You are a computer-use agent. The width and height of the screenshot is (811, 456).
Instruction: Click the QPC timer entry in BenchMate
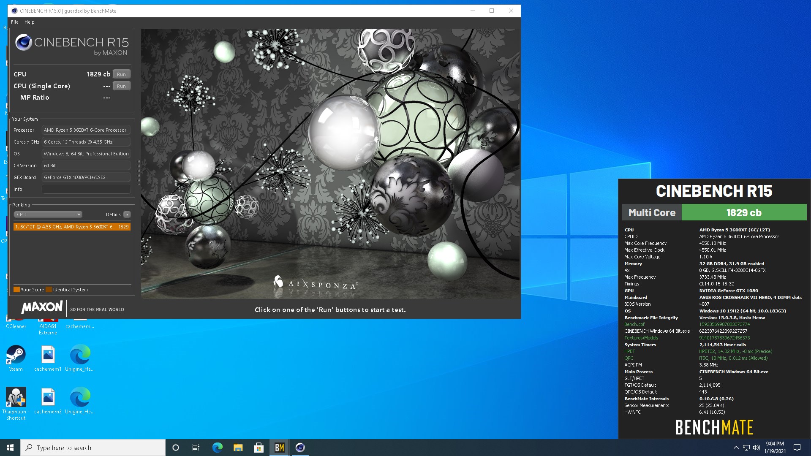(x=629, y=358)
